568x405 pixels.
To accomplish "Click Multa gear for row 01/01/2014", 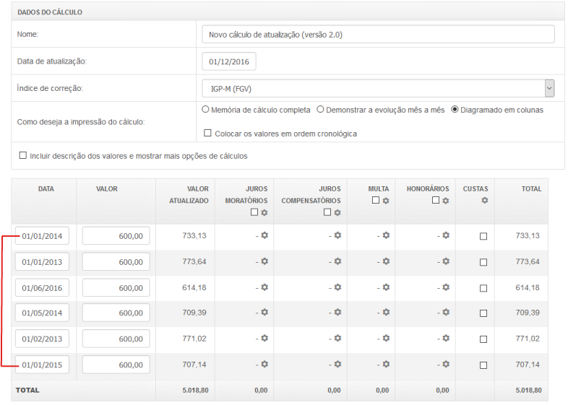I will 386,235.
